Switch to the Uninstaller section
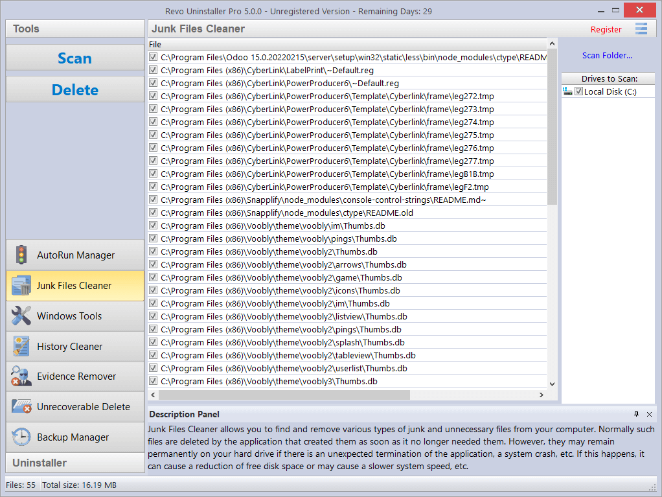This screenshot has height=497, width=662. [75, 463]
